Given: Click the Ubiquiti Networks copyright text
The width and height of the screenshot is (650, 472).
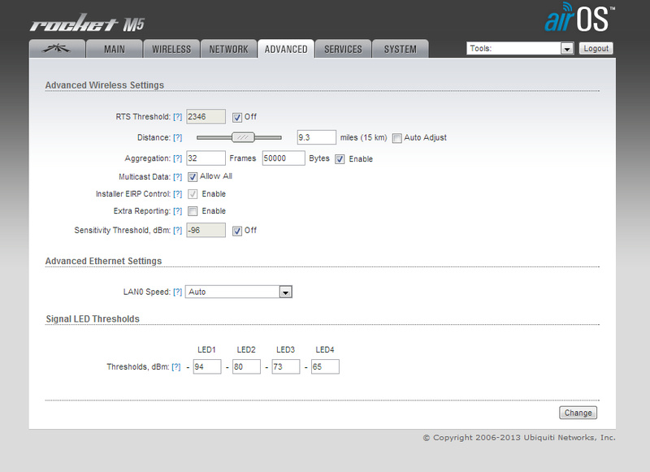Looking at the screenshot, I should (519, 438).
